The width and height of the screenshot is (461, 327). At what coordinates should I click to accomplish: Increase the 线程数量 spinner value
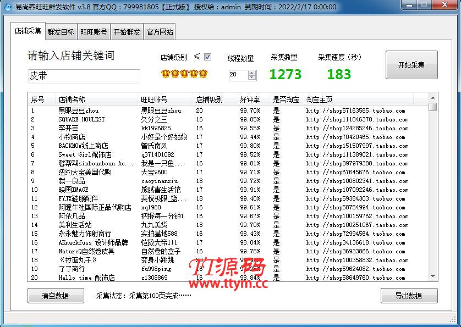coord(251,73)
